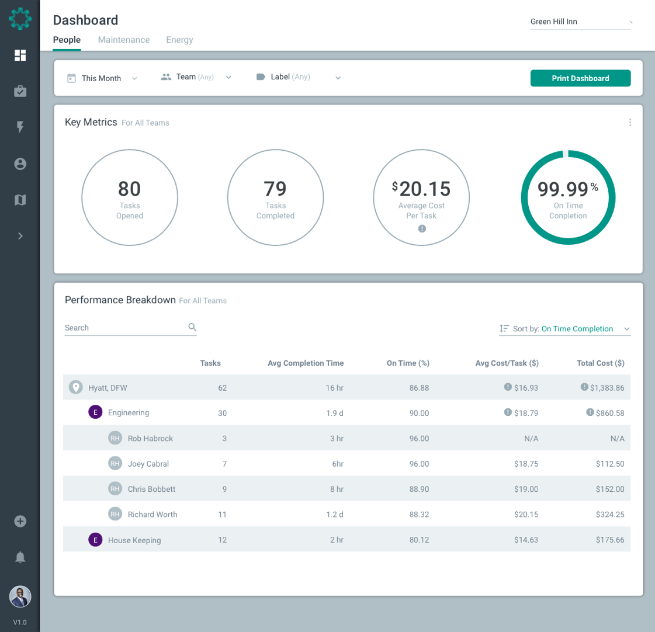
Task: Click the 99.99% On Time Completion ring
Action: (568, 197)
